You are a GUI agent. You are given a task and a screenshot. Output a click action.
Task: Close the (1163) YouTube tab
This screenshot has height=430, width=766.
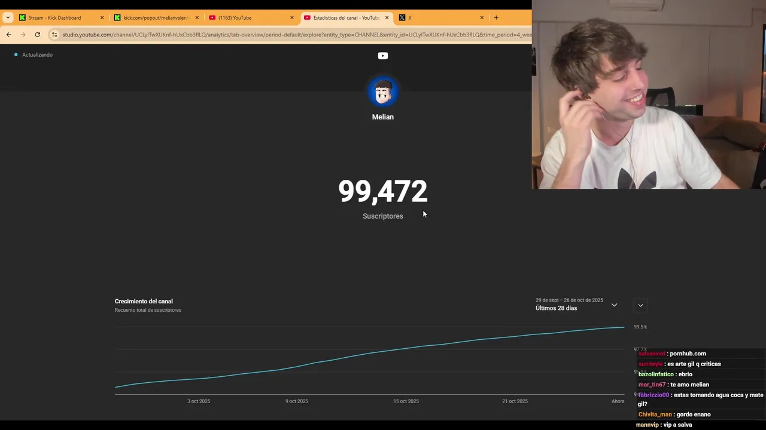pyautogui.click(x=292, y=17)
